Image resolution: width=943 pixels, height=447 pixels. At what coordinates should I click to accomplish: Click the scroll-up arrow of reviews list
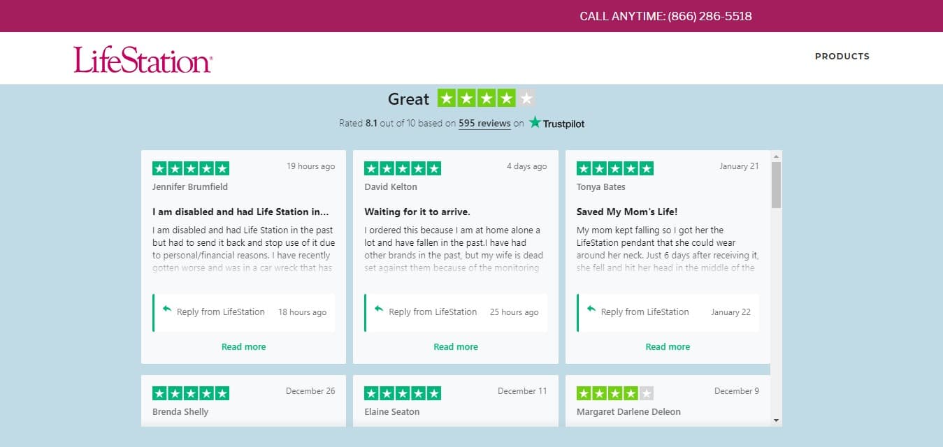[776, 156]
